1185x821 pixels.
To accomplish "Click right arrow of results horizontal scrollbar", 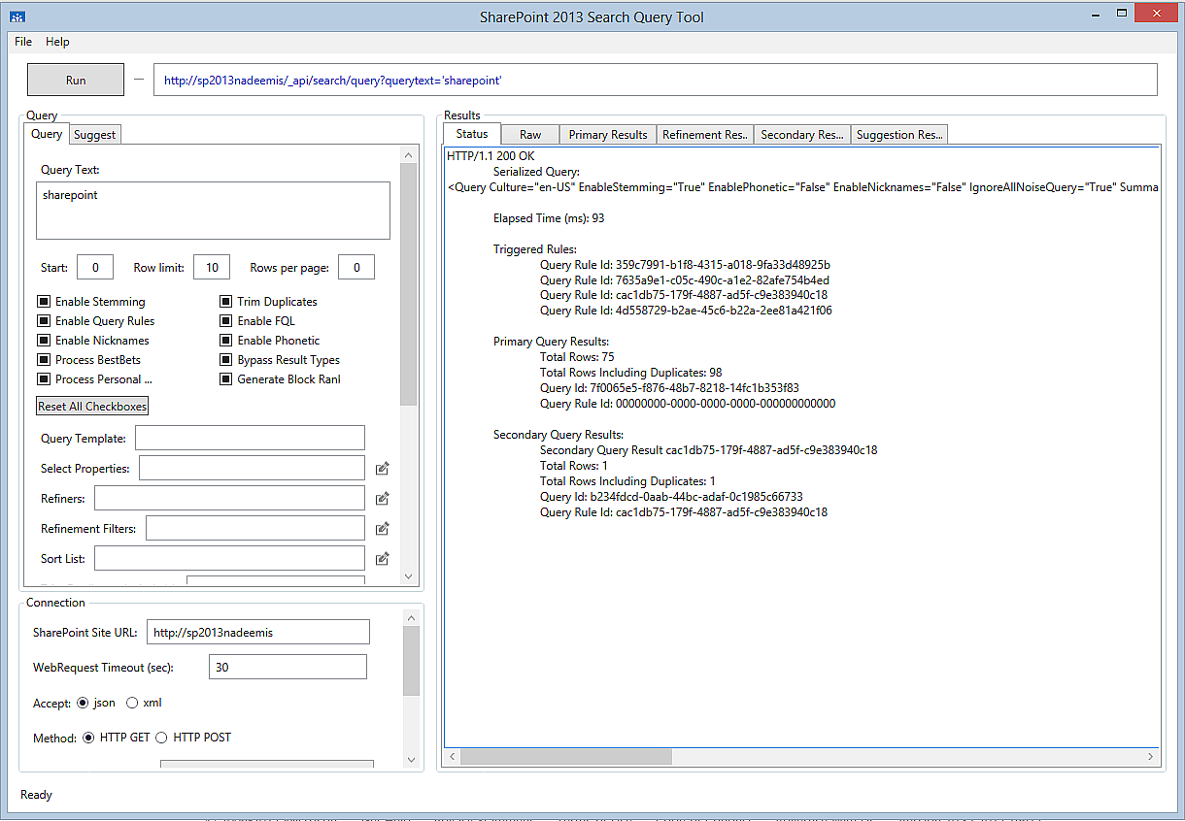I will [x=1151, y=757].
